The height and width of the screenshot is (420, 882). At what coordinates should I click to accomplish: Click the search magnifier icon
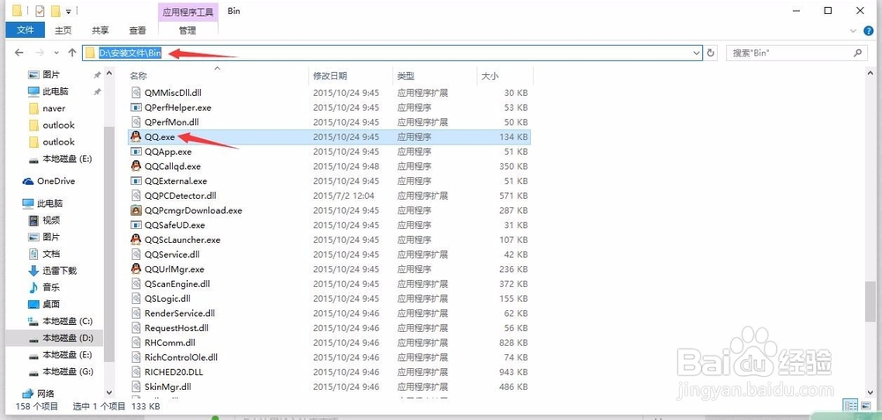coord(857,53)
